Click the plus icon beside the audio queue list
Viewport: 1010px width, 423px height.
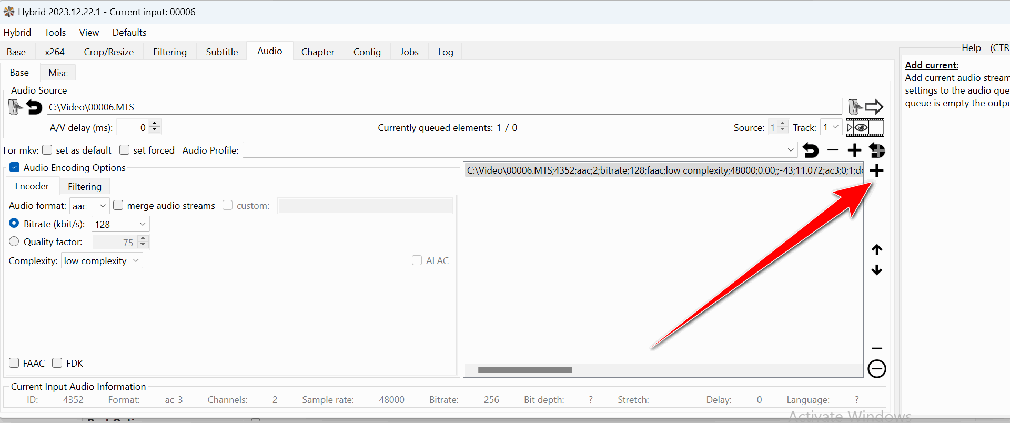876,171
